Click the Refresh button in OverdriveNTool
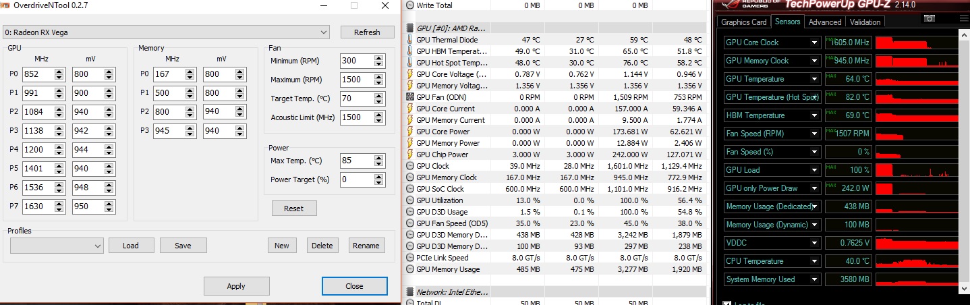 367,32
